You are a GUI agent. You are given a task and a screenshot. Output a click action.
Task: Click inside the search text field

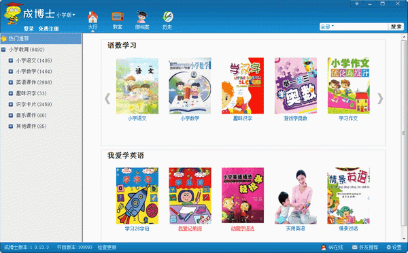(361, 27)
